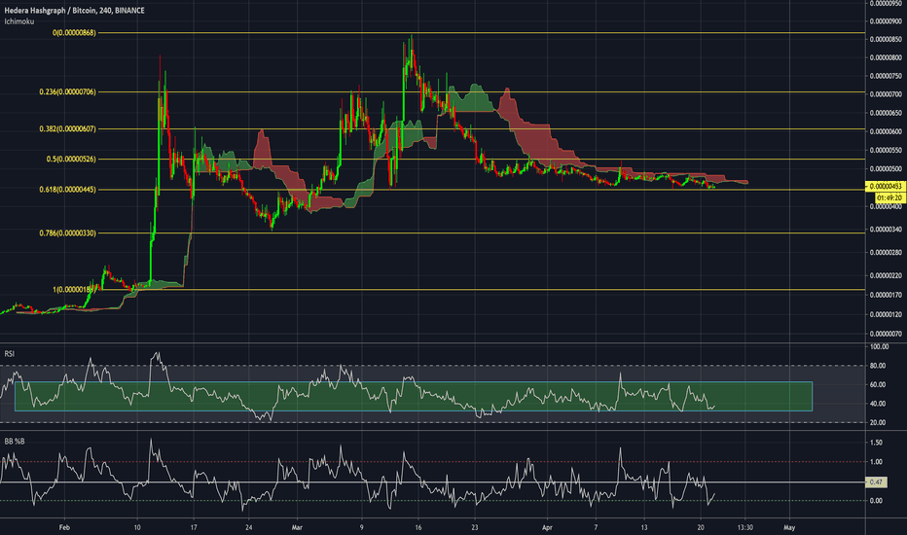Click the Fibonacci level 1 label near the chart bottom
The width and height of the screenshot is (907, 535).
tap(75, 289)
